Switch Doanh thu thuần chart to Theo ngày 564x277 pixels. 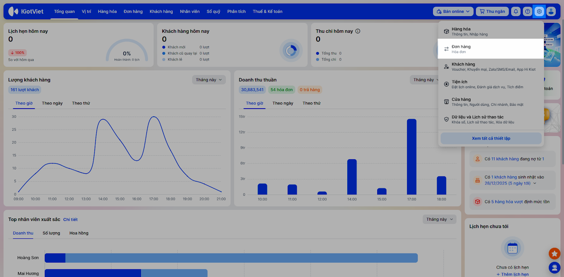coord(283,103)
